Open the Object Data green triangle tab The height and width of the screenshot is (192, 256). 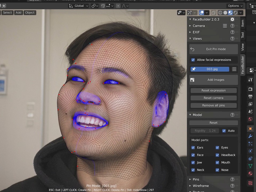point(250,166)
